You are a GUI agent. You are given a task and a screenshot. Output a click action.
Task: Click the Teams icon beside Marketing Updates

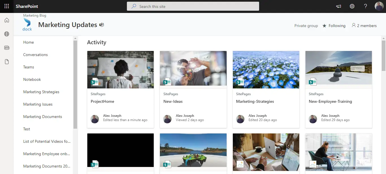(x=102, y=25)
